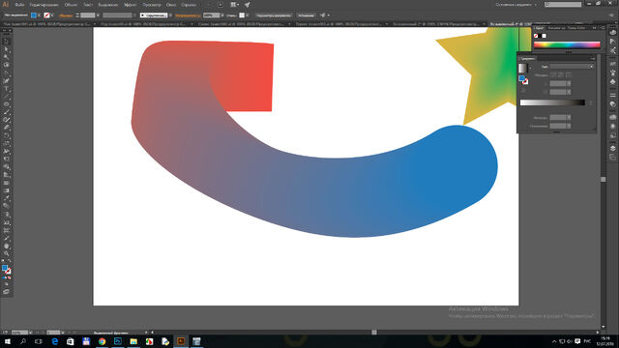Open the Color Guide icon in the dock
Image resolution: width=619 pixels, height=348 pixels.
click(x=612, y=43)
